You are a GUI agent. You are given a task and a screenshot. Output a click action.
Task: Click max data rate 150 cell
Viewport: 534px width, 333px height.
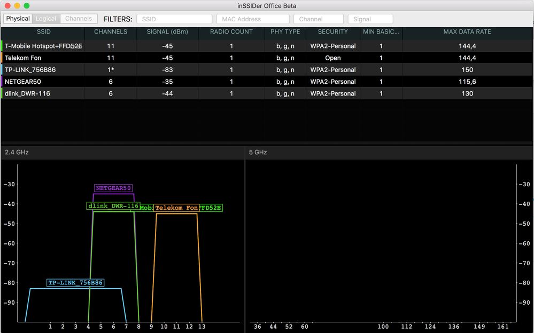(467, 70)
